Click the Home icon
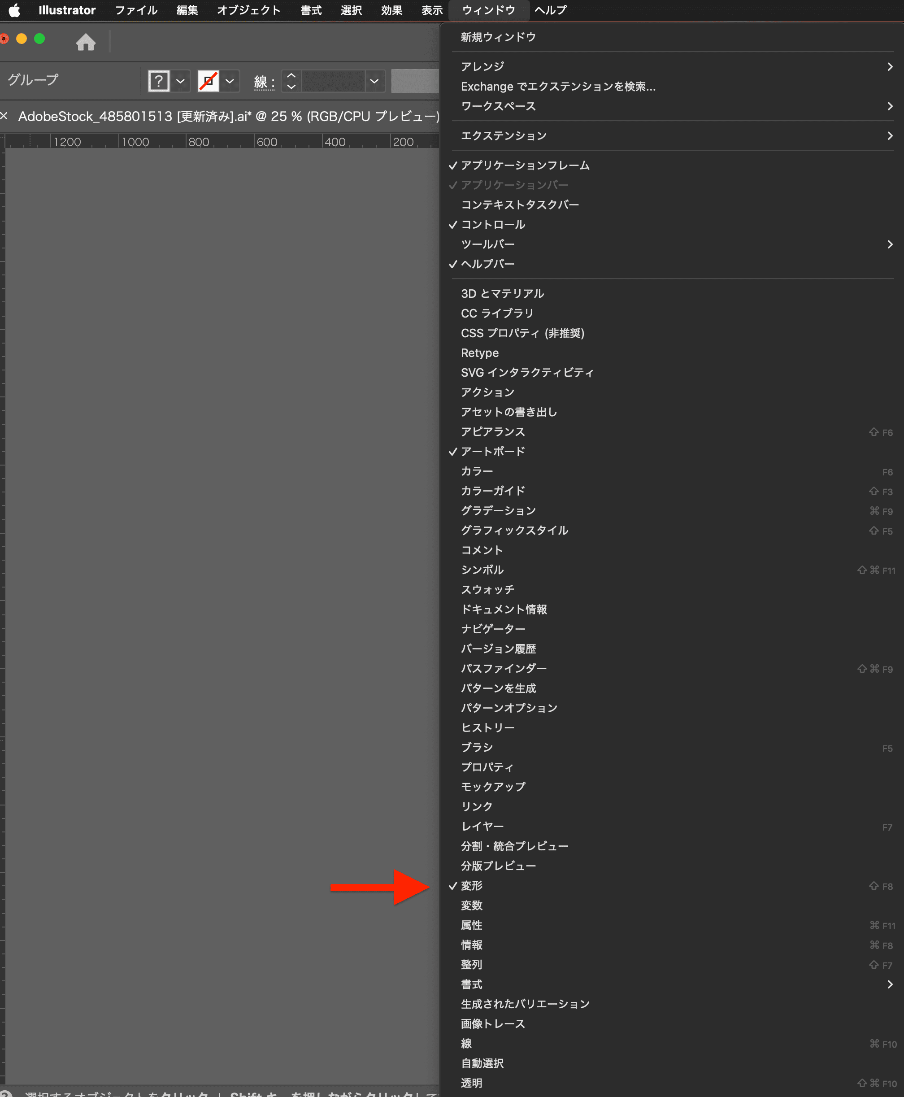 click(x=85, y=42)
